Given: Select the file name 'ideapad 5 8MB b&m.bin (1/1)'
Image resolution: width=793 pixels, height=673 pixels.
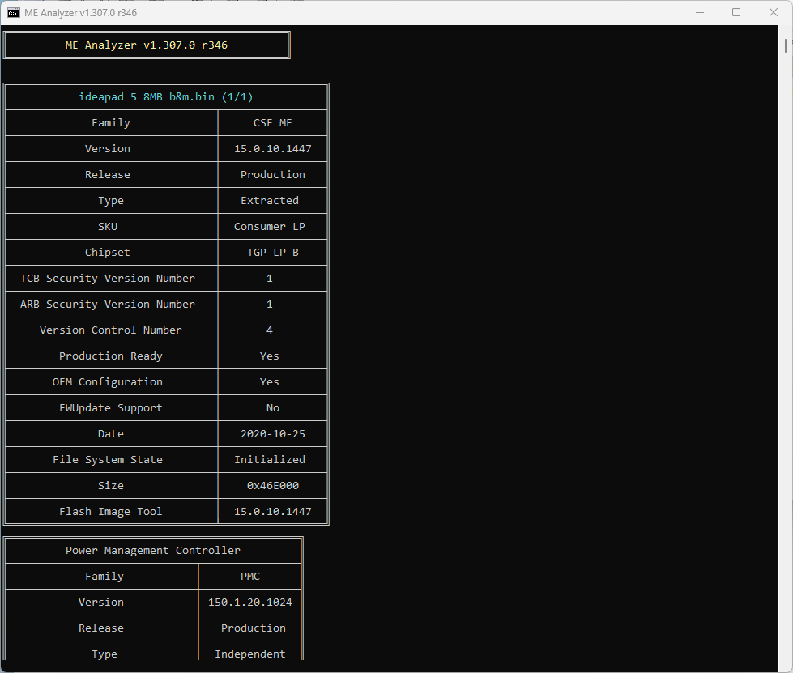Looking at the screenshot, I should click(165, 96).
